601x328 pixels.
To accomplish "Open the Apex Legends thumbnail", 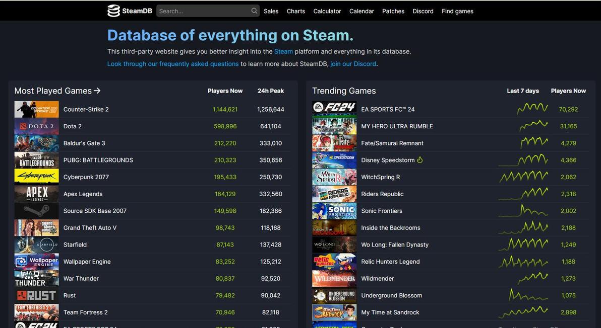I will pyautogui.click(x=36, y=194).
